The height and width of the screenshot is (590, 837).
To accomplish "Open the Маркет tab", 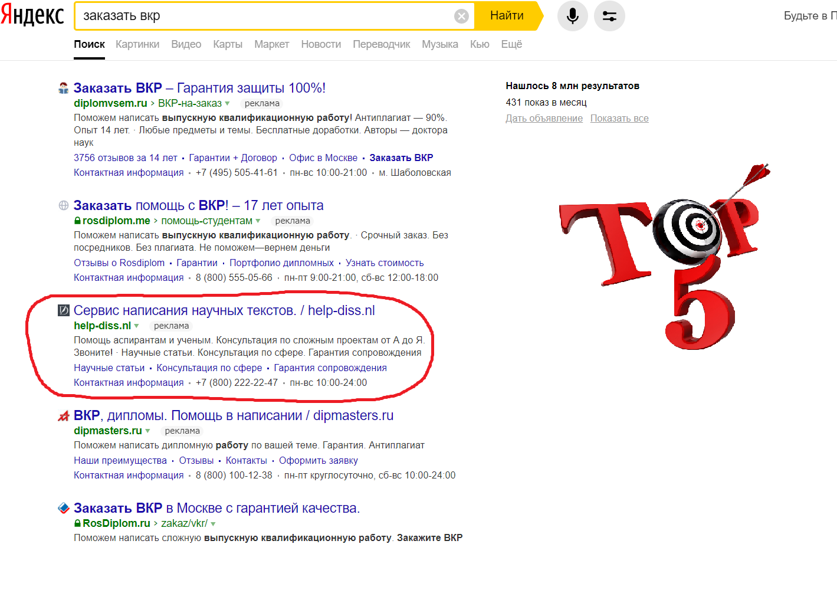I will (272, 44).
